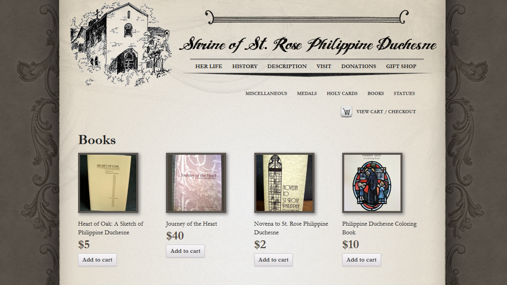The height and width of the screenshot is (285, 507).
Task: Click the Shrine of St. Rose site title
Action: point(308,44)
